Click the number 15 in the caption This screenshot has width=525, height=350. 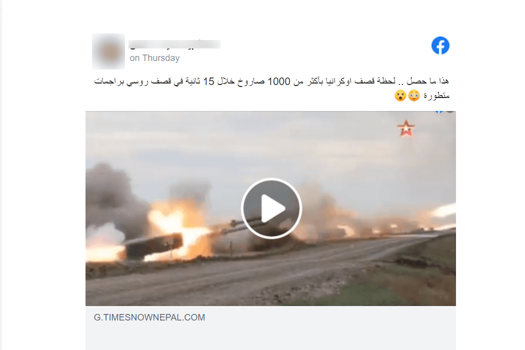208,81
